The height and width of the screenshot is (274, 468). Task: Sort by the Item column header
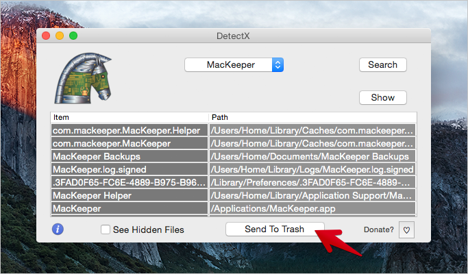point(130,117)
